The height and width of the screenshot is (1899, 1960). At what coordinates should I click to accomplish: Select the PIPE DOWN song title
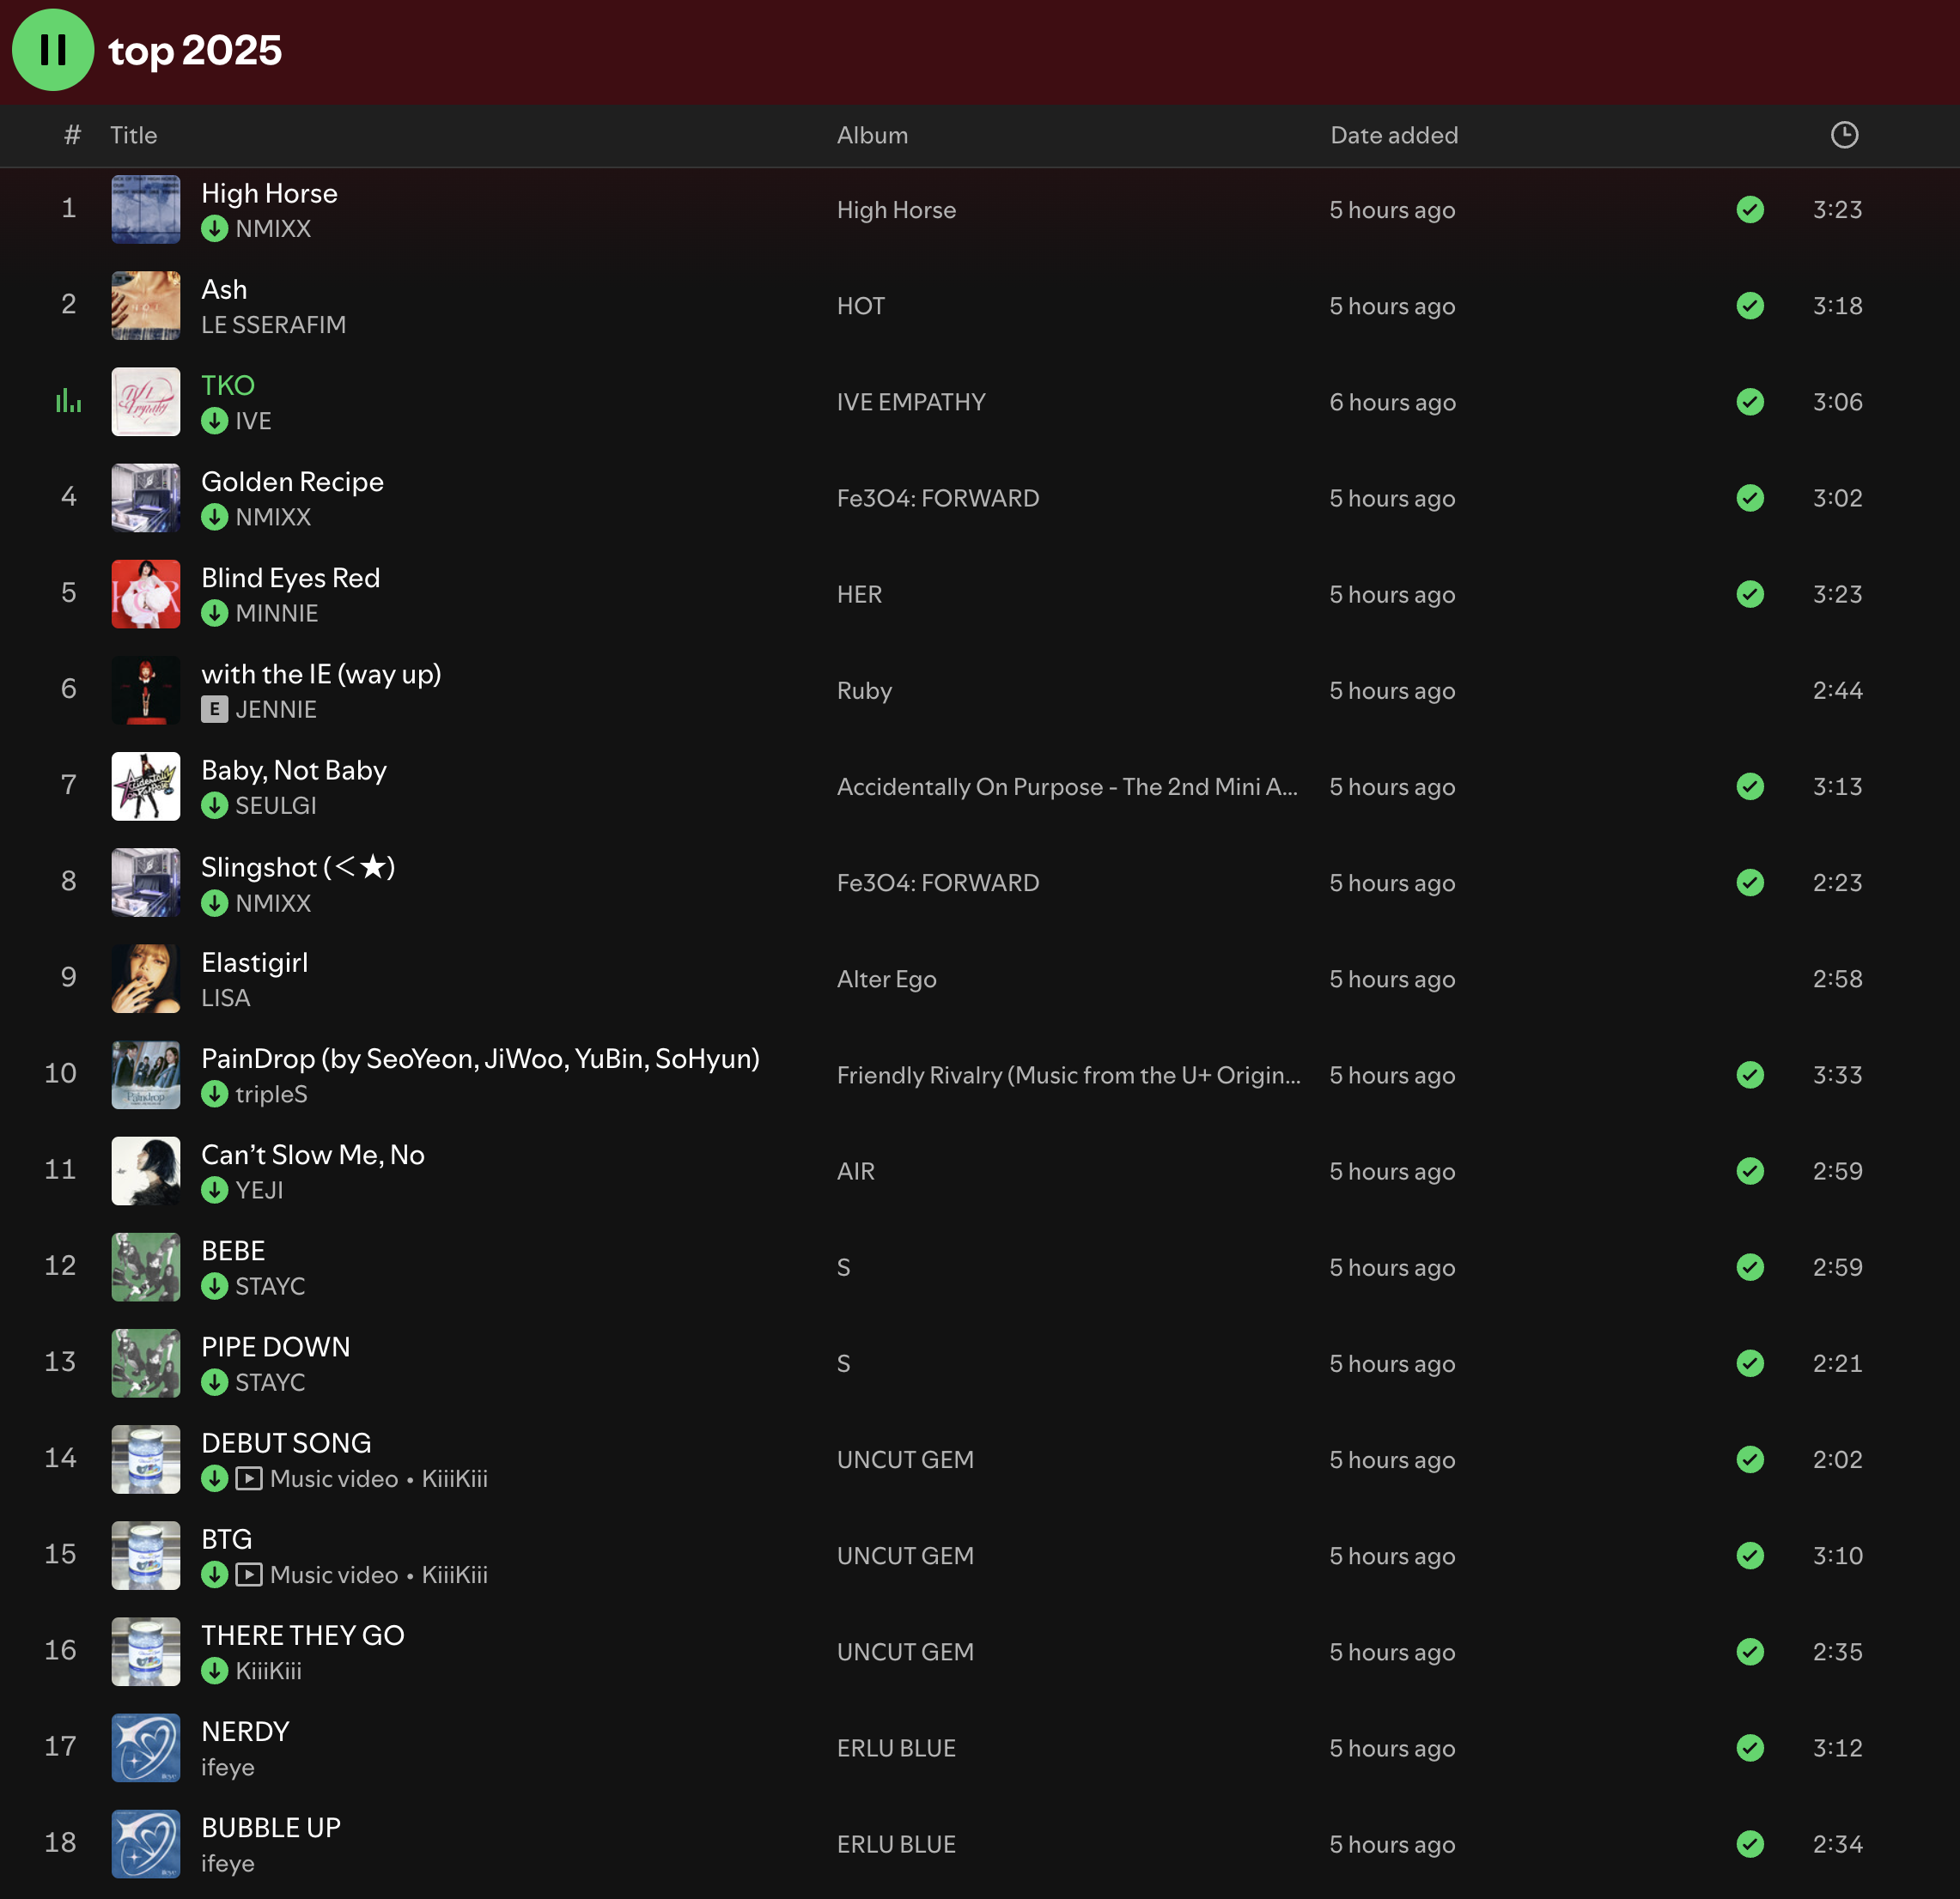[x=275, y=1347]
